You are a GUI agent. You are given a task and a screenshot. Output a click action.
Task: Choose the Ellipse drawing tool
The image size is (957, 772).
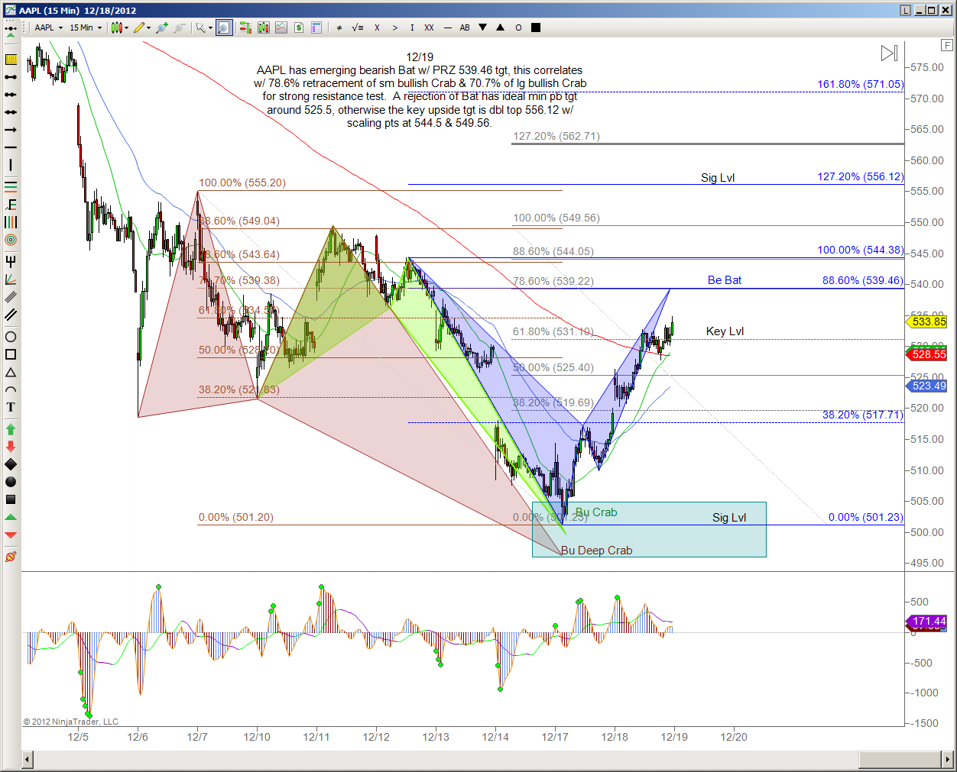[x=11, y=337]
